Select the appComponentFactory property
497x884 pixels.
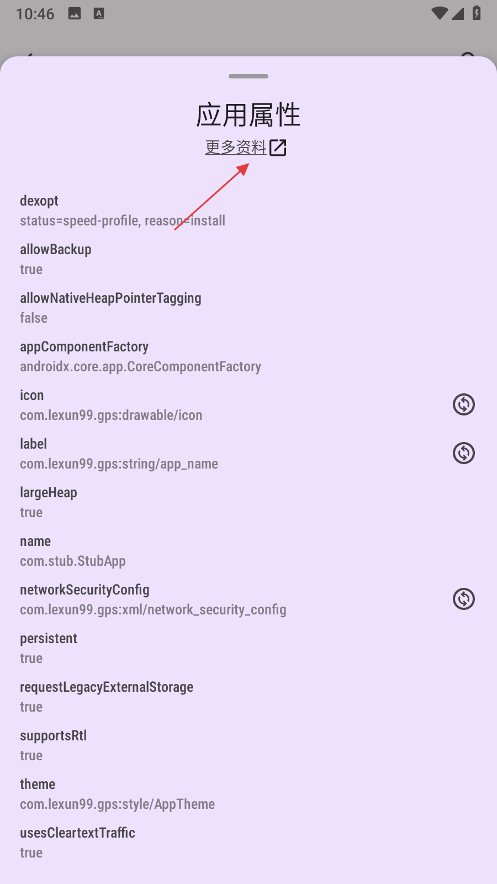[x=140, y=356]
